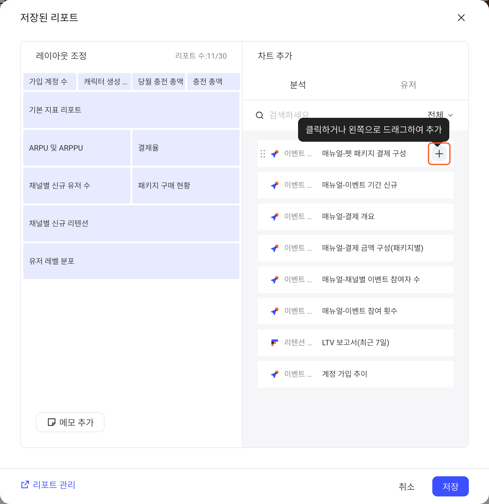Viewport: 489px width, 504px height.
Task: Close the 저장된 리포트 dialog
Action: point(461,18)
